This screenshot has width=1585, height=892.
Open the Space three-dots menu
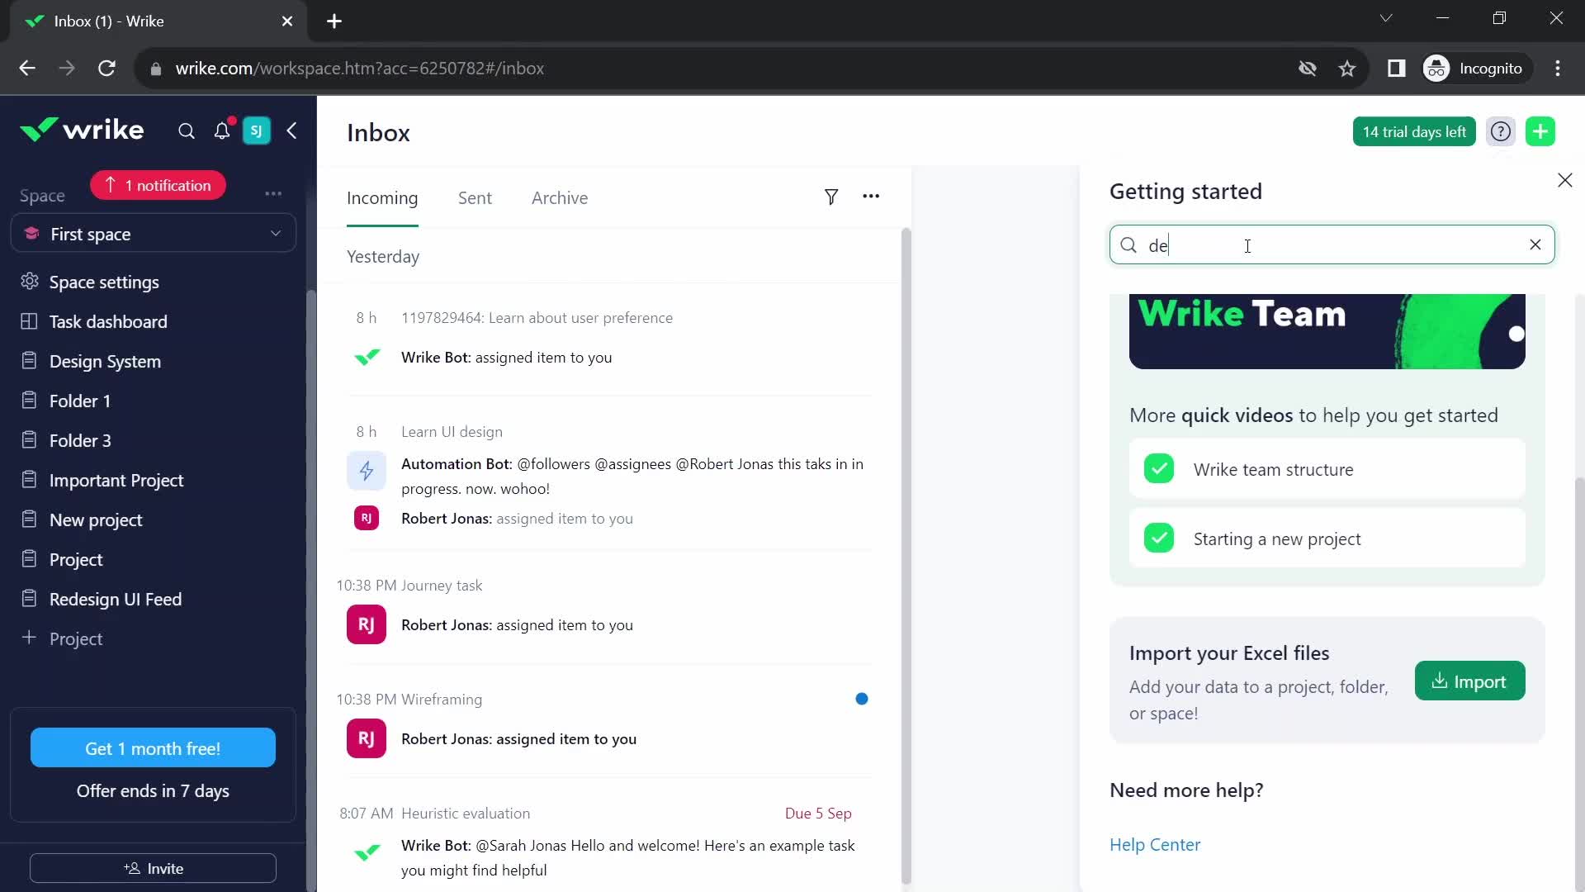click(x=273, y=193)
